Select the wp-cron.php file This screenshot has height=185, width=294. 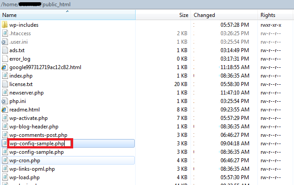pos(25,160)
